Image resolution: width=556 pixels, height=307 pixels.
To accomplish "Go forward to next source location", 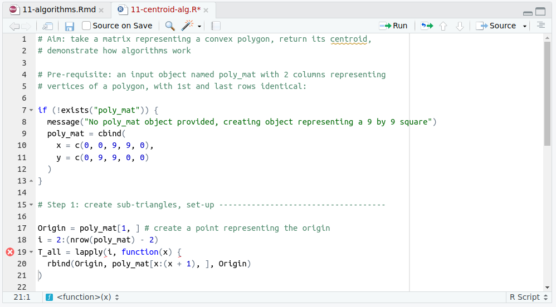I will pos(26,26).
